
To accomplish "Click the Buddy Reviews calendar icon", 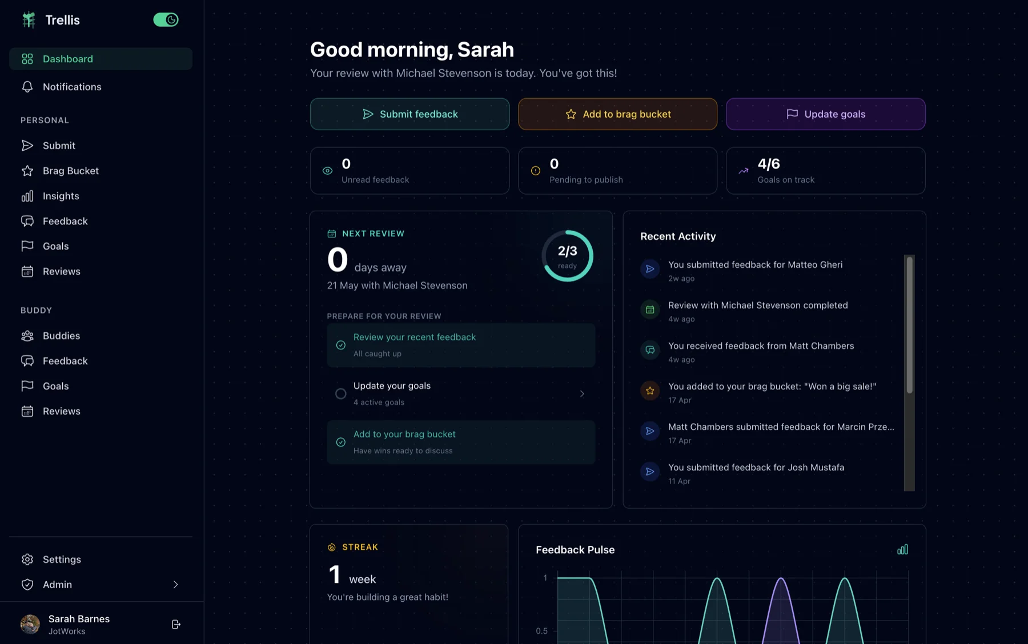I will [x=27, y=411].
